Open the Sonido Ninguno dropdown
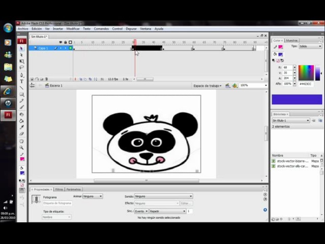This screenshot has height=244, width=325. pyautogui.click(x=164, y=196)
